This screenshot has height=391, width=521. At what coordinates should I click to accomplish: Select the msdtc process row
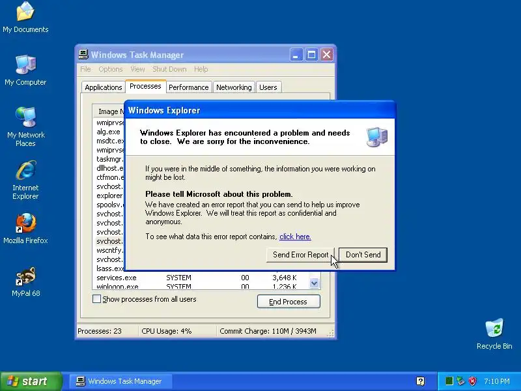(109, 141)
